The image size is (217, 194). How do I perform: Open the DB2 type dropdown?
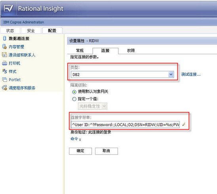[122, 74]
